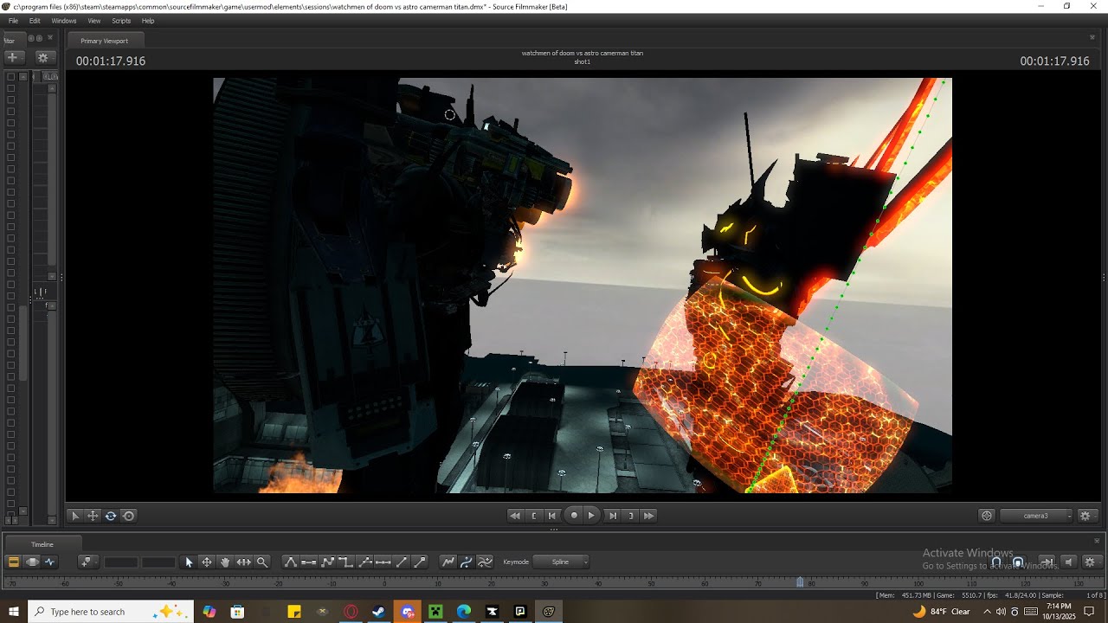1108x623 pixels.
Task: Toggle the timeline mute speaker icon
Action: [x=1068, y=562]
